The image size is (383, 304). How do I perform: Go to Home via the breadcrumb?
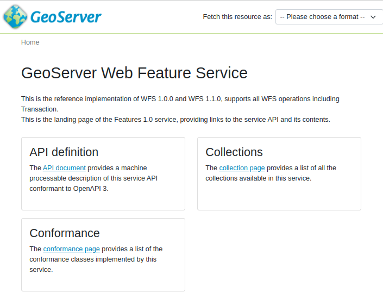pyautogui.click(x=30, y=42)
